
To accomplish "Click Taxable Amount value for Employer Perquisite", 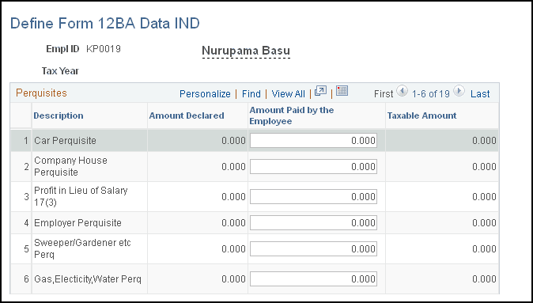I will 484,223.
